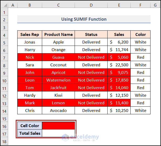Viewport: 161px width, 146px height.
Task: Click the red Cell Color swatch cell
Action: (58, 126)
